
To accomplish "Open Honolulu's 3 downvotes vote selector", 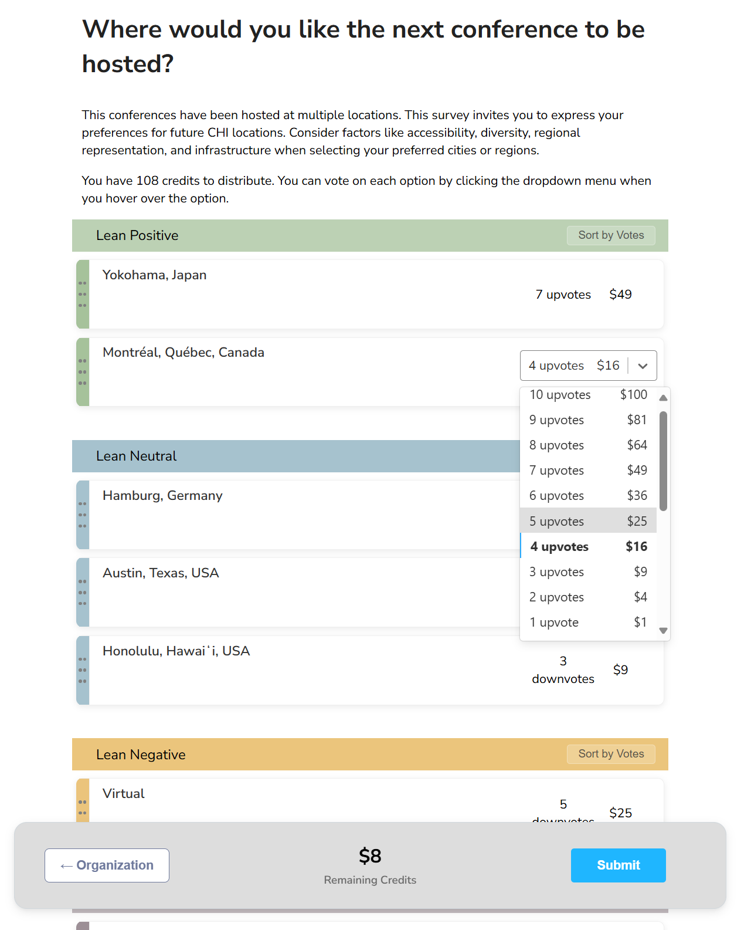I will [x=579, y=670].
